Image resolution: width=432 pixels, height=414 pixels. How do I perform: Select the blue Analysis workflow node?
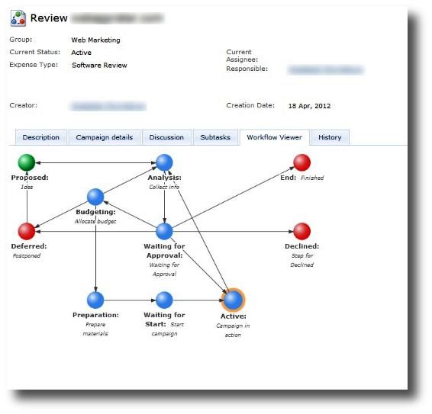(x=164, y=162)
